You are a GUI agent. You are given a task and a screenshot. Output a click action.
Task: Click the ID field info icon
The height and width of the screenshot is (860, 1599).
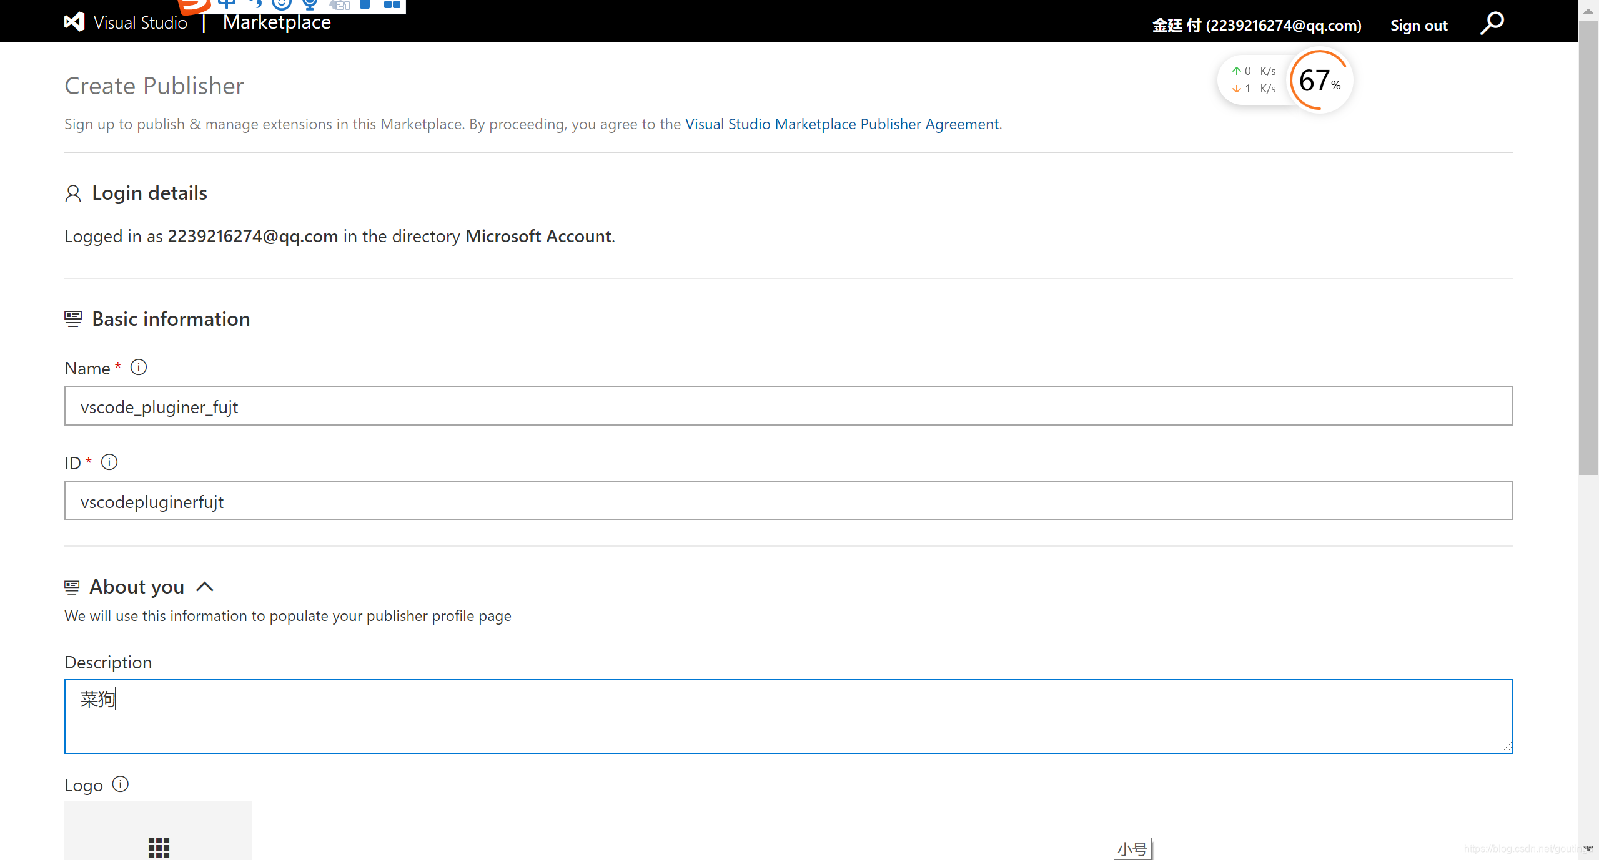tap(109, 462)
